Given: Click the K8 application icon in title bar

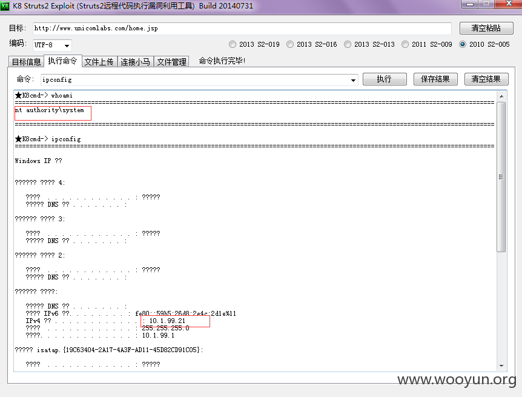Looking at the screenshot, I should click(5, 5).
